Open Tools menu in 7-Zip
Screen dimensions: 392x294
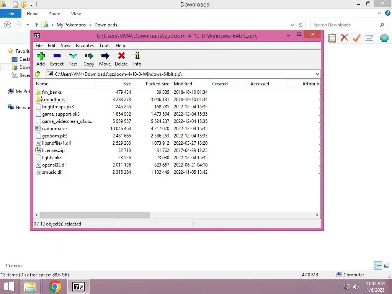pyautogui.click(x=105, y=45)
